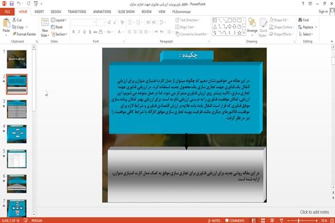Screen dimensions: 335x223
Task: Click Sign in link
Action: pyautogui.click(x=323, y=12)
